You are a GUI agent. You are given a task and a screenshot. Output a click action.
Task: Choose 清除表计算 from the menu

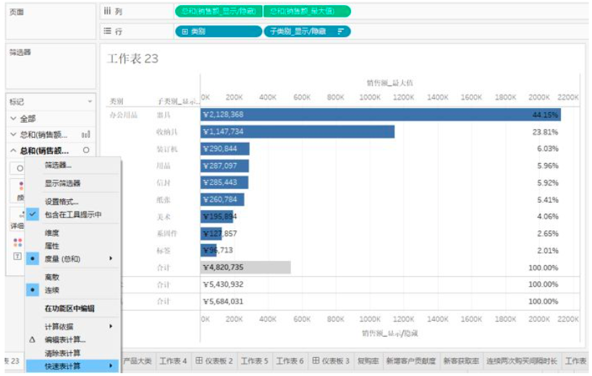(x=62, y=353)
